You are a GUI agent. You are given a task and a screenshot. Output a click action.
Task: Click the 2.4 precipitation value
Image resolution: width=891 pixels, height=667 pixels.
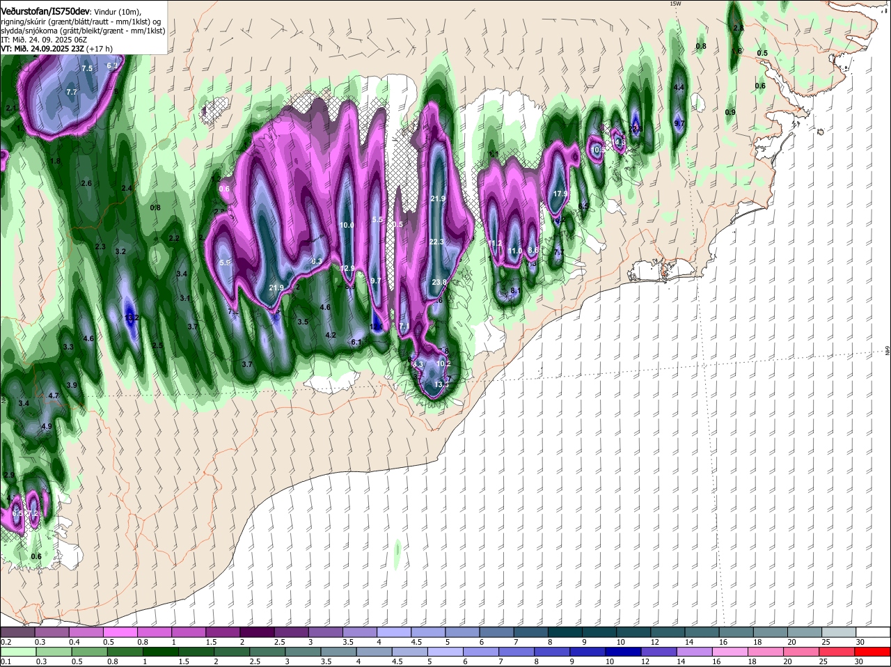(x=127, y=188)
